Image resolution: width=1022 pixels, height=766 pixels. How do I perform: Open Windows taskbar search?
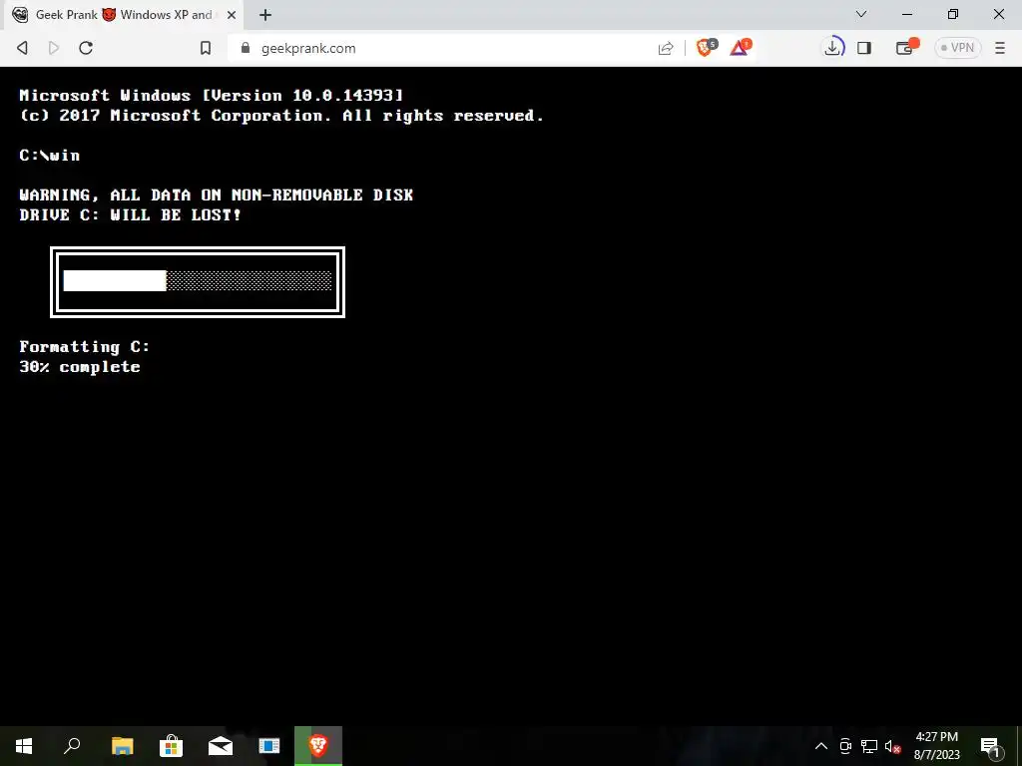72,746
